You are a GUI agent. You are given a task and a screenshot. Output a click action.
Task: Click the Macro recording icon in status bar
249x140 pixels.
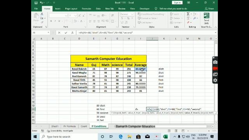tap(42, 131)
